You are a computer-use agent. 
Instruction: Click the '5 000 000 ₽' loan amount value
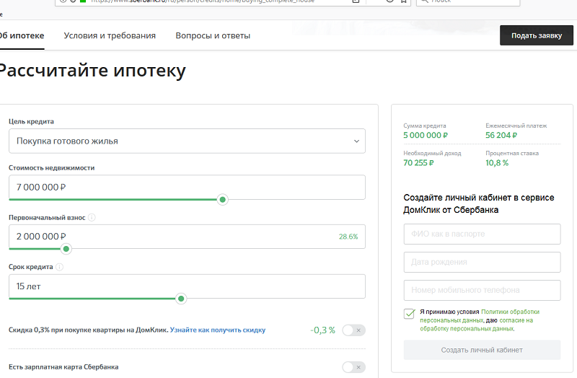point(426,135)
